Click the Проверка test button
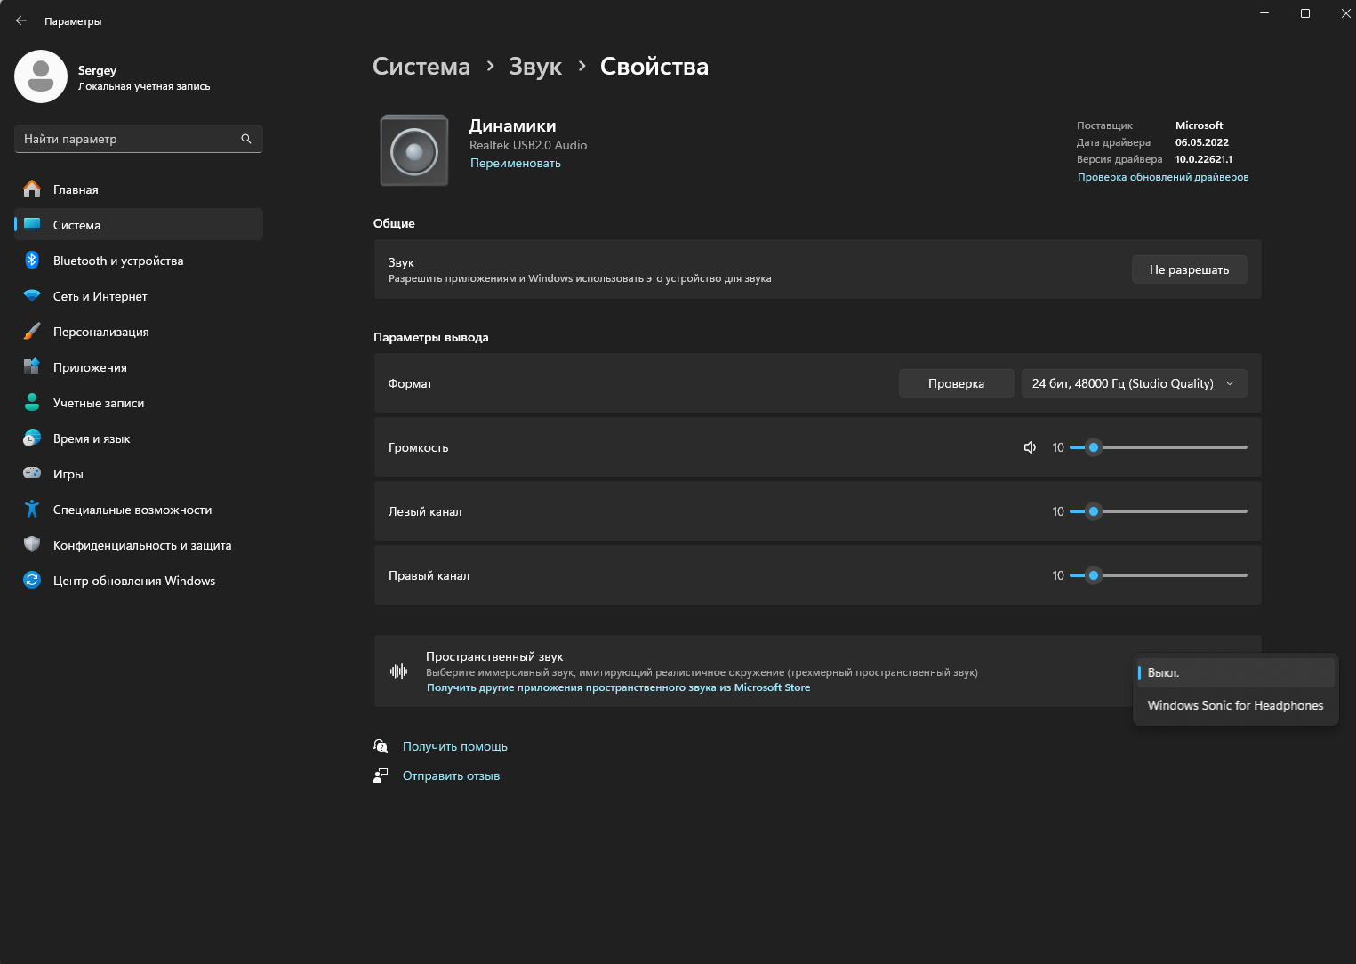 tap(956, 383)
